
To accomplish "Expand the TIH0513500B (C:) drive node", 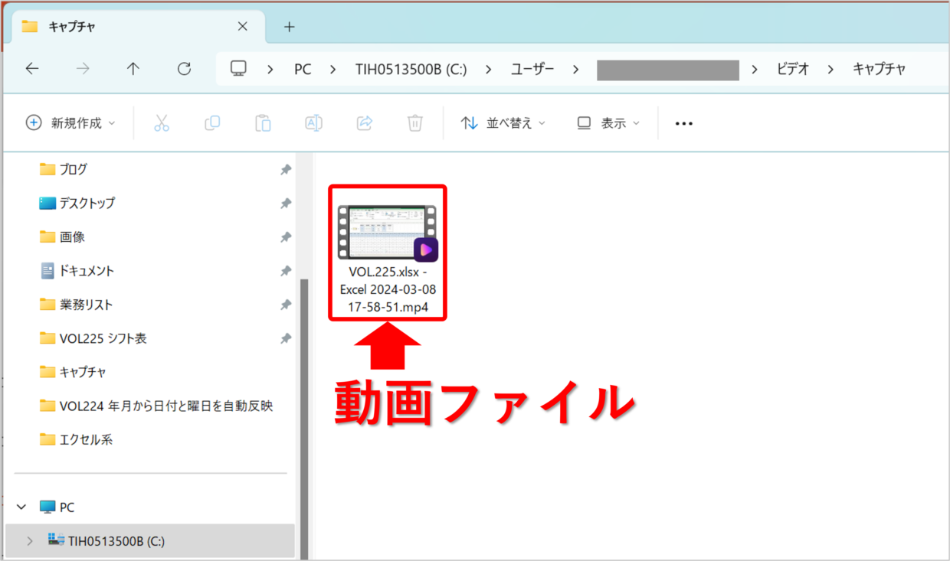I will click(30, 541).
